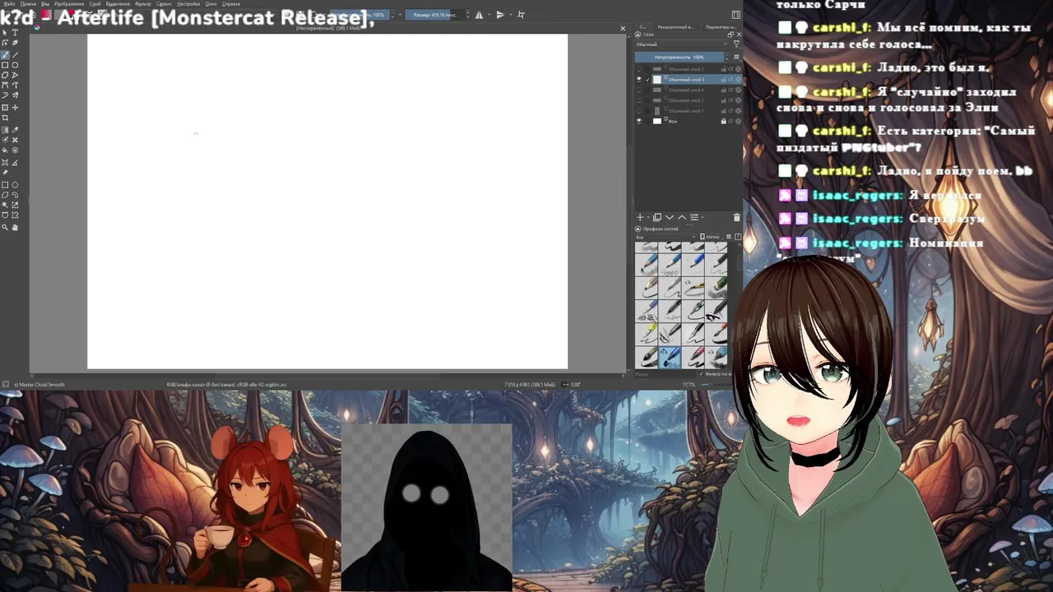This screenshot has width=1053, height=592.
Task: Switch to the Расширенный в... docker tab
Action: tap(675, 27)
